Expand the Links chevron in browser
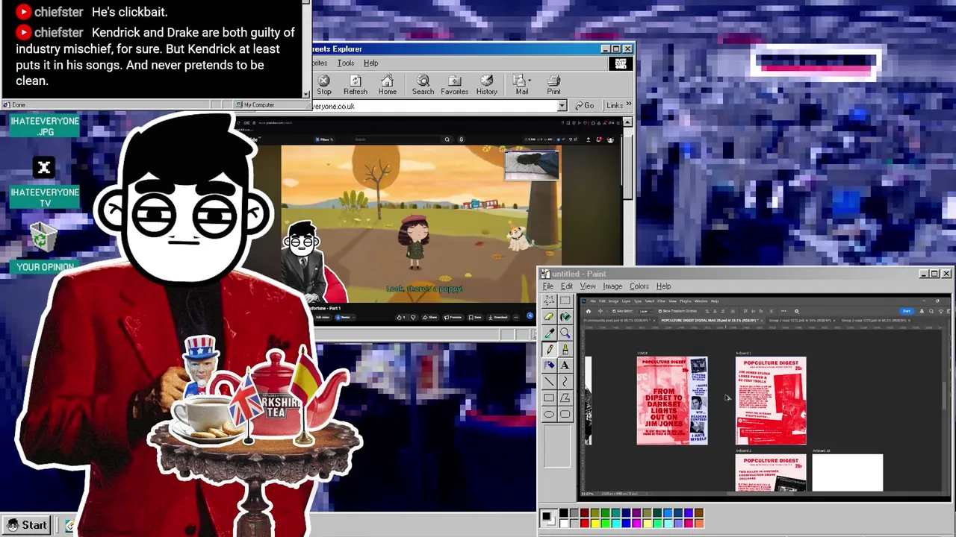The height and width of the screenshot is (537, 956). point(629,105)
